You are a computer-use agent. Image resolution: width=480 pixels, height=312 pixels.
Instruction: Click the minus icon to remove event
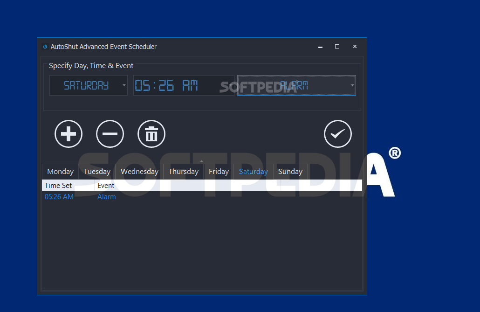pos(110,134)
